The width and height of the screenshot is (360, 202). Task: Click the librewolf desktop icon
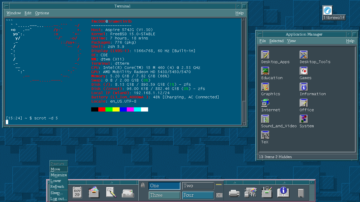328,11
